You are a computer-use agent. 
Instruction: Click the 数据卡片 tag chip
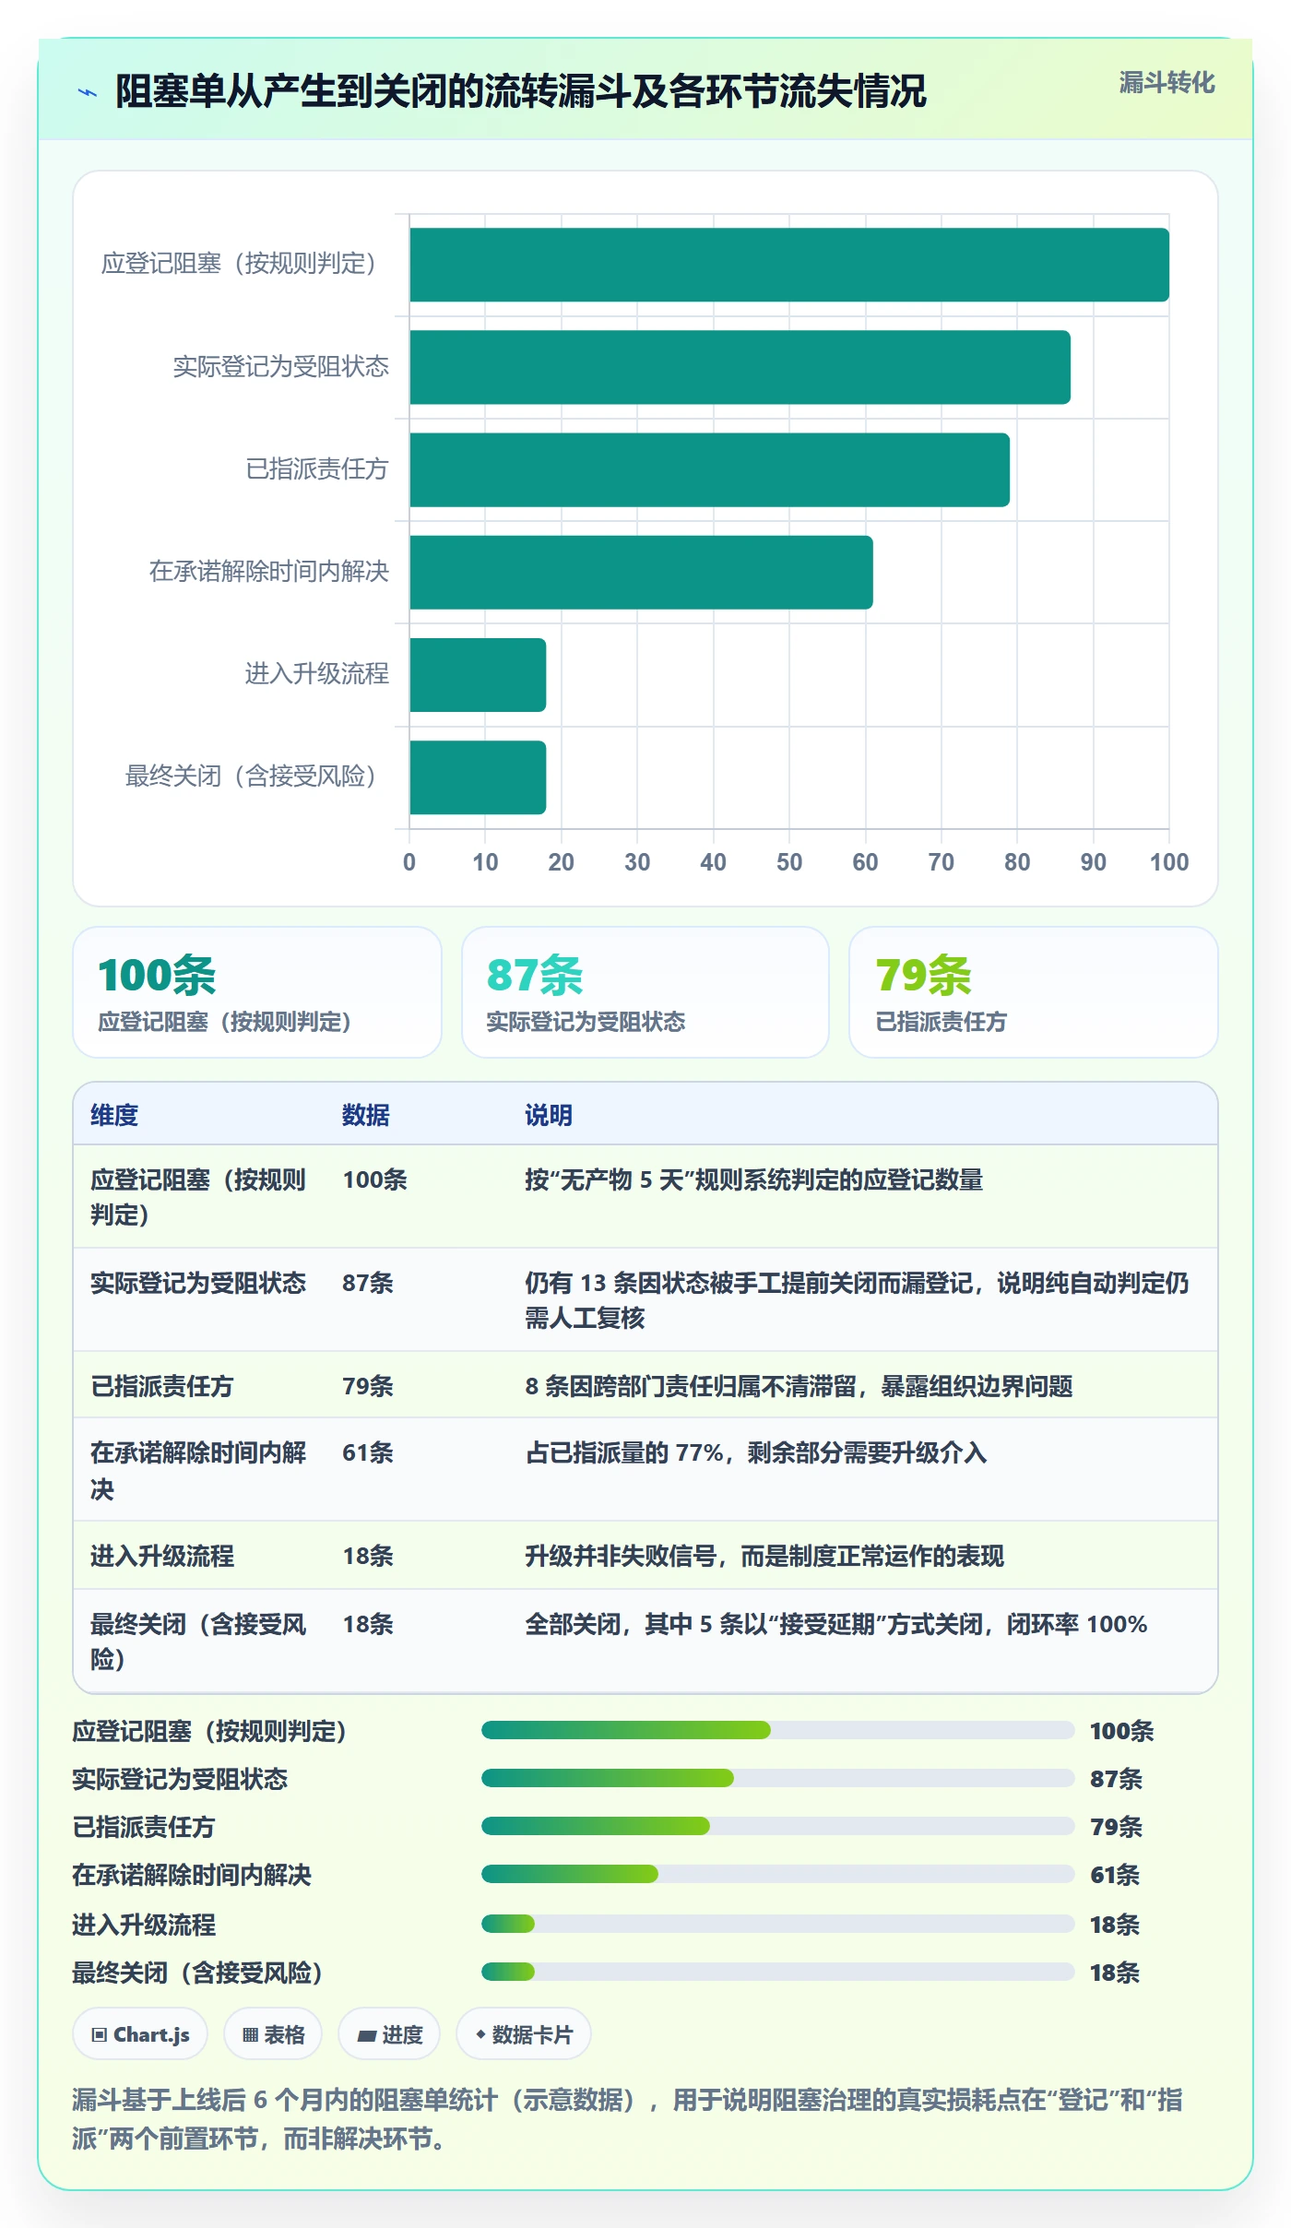coord(524,2033)
